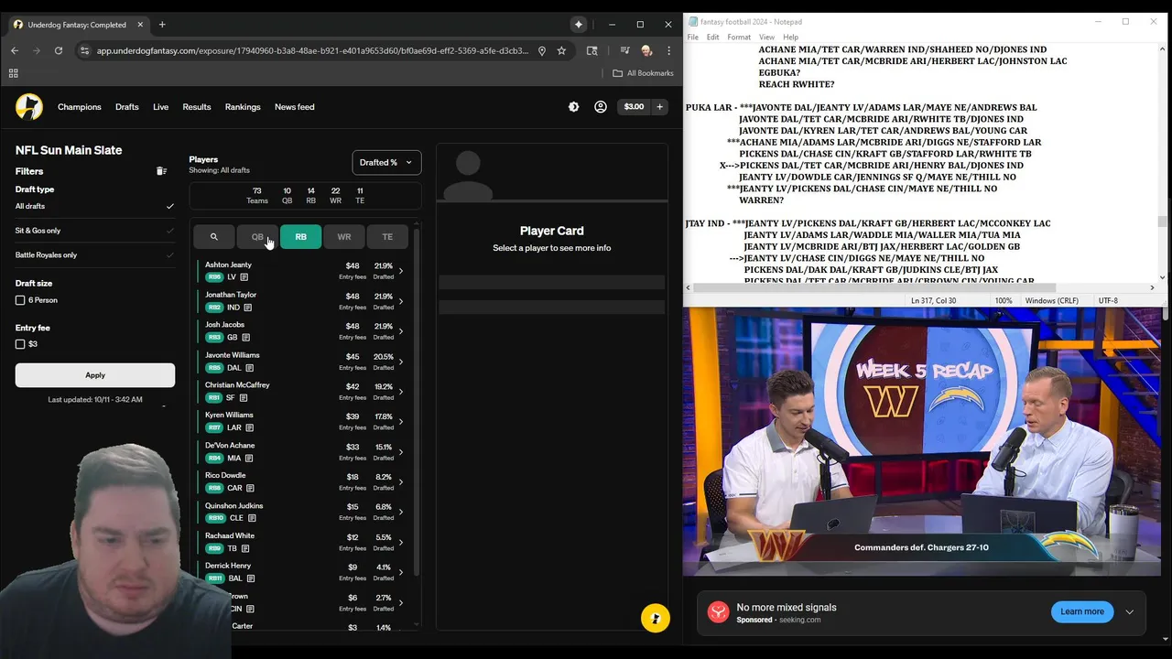Expand Rico Dowdle row chevron
Image resolution: width=1172 pixels, height=659 pixels.
(400, 482)
